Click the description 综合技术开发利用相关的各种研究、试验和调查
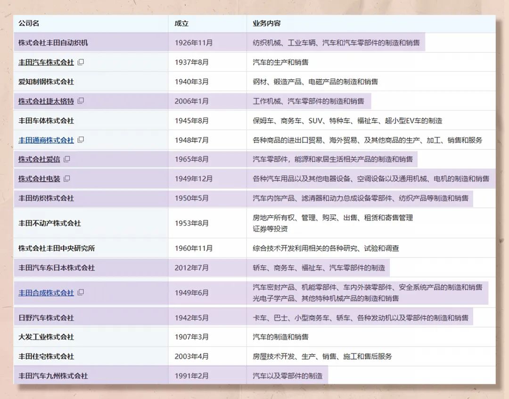 (326, 248)
